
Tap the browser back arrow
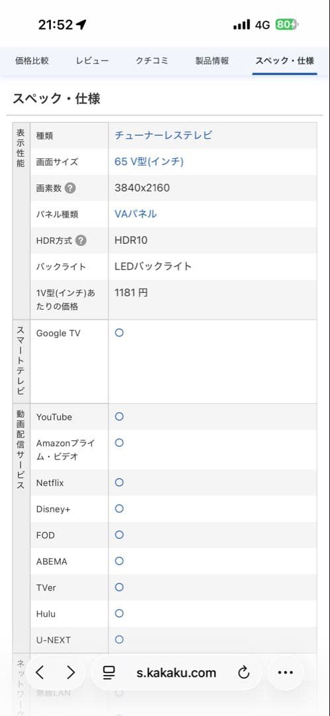click(40, 672)
